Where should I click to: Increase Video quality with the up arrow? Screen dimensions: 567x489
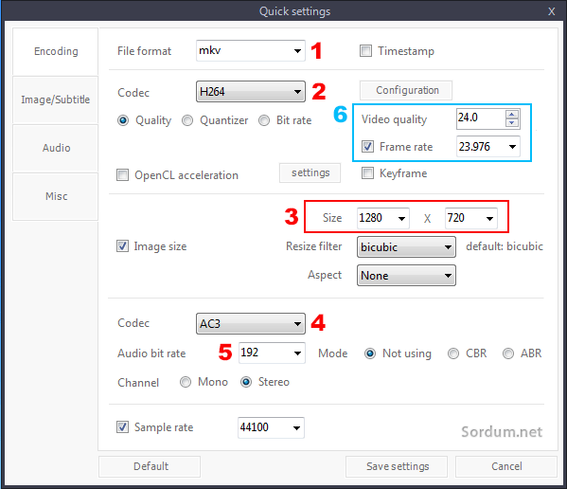coord(512,115)
